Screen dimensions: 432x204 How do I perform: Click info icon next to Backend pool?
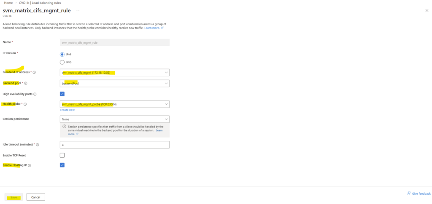[26, 83]
